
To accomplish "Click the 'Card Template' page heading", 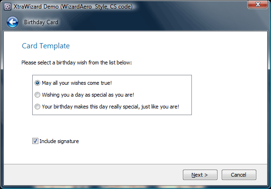I will [46, 46].
